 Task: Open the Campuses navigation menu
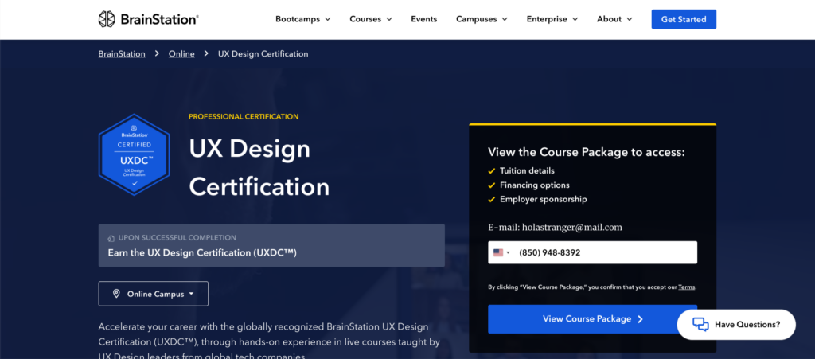coord(482,19)
